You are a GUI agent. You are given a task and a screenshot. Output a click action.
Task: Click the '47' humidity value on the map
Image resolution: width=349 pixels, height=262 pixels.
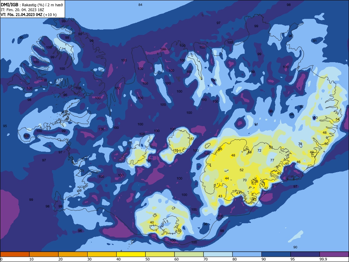[x=238, y=193]
